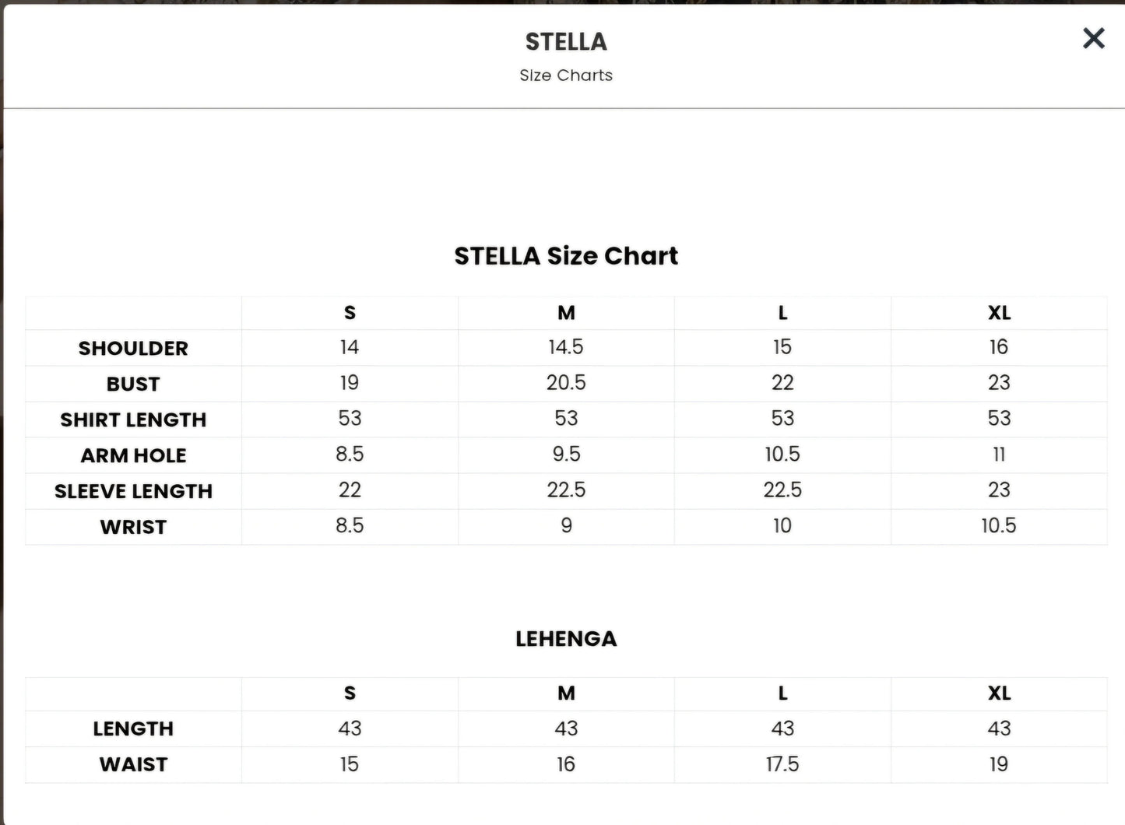Screen dimensions: 1125x825
Task: Click the WRIST row label
Action: [x=133, y=527]
